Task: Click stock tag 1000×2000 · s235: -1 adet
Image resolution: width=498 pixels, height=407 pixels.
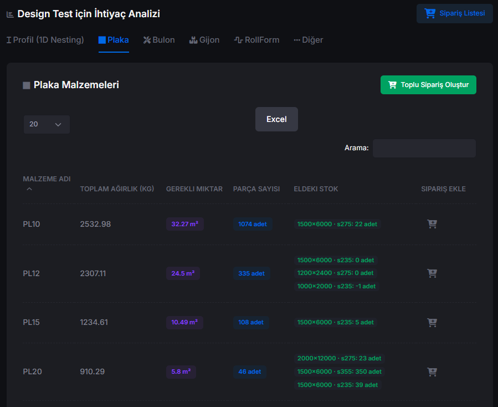Action: pos(336,286)
